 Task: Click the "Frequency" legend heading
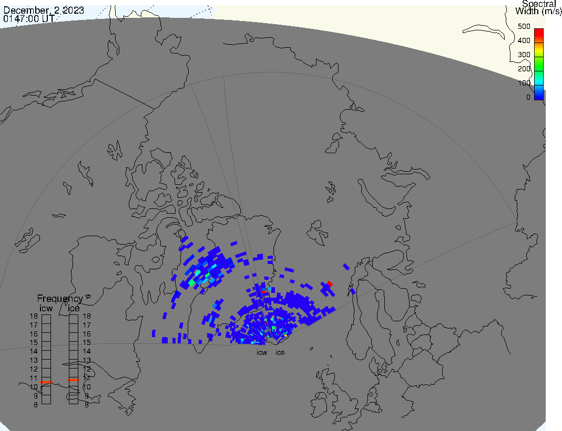60,299
